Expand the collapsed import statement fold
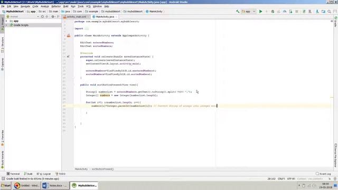Screen dimensions: 338x190 pos(87,28)
